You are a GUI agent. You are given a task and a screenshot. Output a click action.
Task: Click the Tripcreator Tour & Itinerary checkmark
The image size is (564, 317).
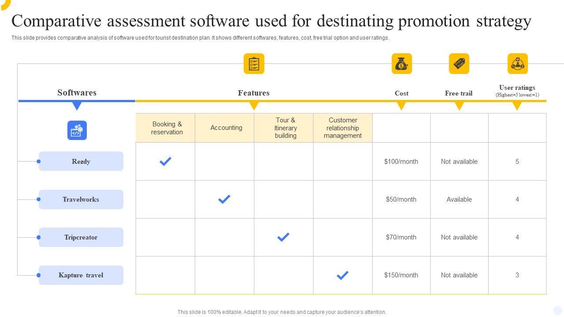[x=283, y=237]
